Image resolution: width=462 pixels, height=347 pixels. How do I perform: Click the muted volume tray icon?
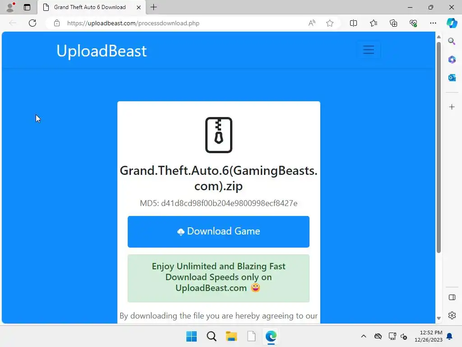[404, 336]
